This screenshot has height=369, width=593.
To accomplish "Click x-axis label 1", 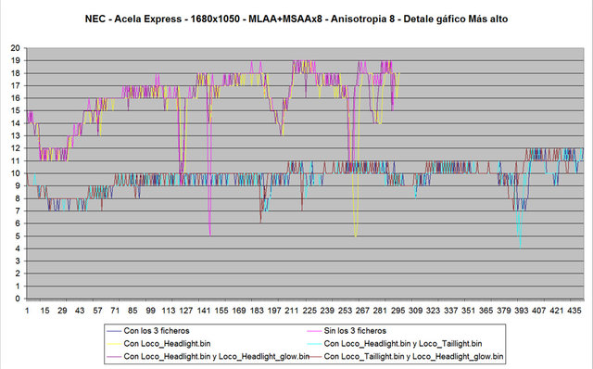I will (27, 311).
